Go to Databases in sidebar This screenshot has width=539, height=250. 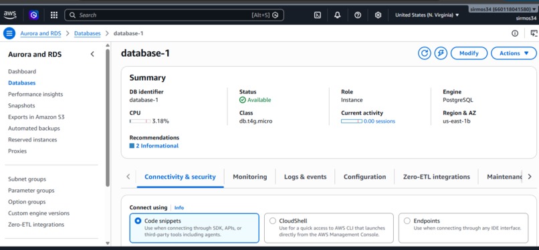pyautogui.click(x=21, y=83)
